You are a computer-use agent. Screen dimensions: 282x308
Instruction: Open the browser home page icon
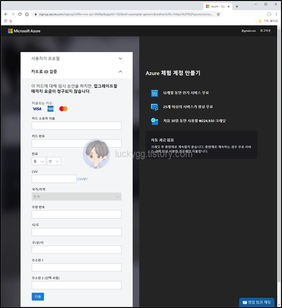click(x=27, y=14)
